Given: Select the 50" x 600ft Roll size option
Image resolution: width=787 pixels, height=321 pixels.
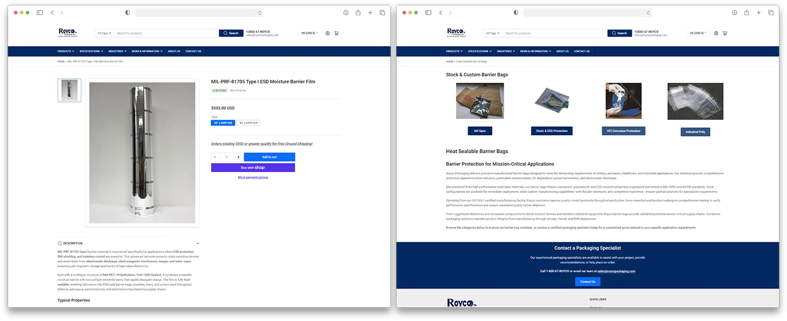Looking at the screenshot, I should pyautogui.click(x=248, y=123).
